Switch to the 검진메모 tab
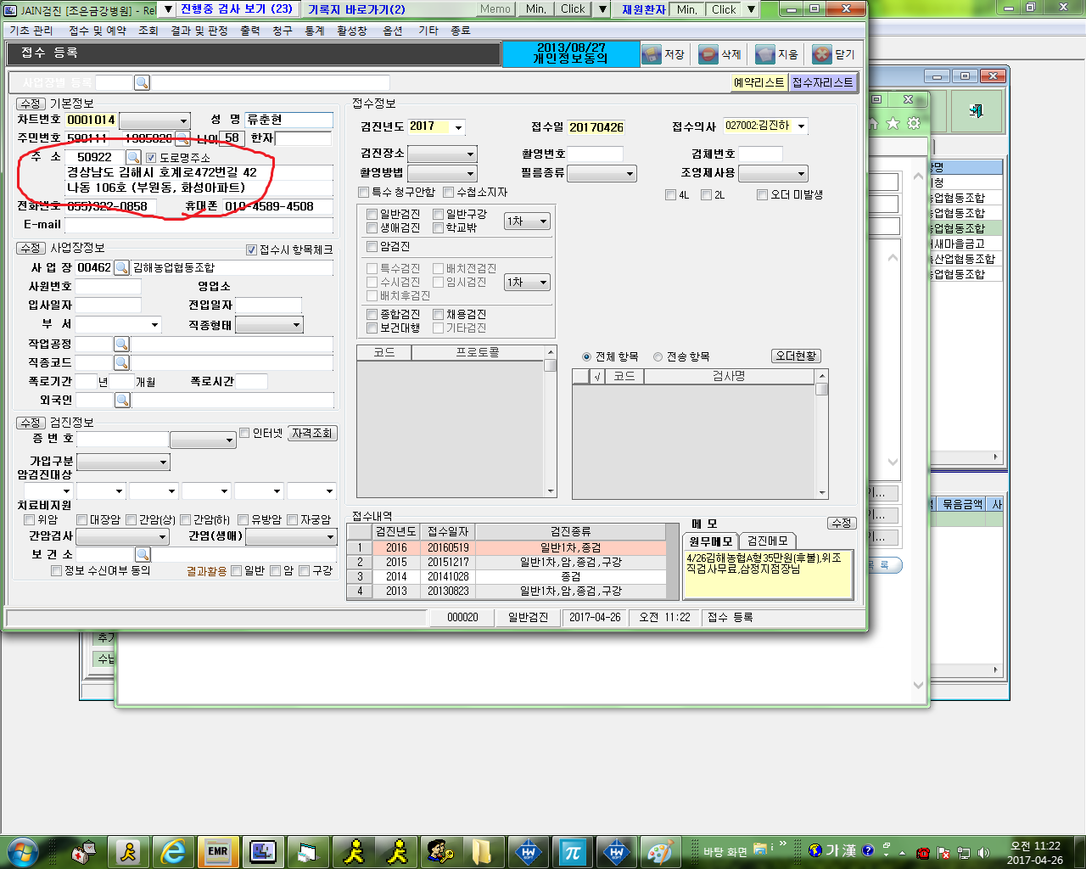 click(x=767, y=541)
